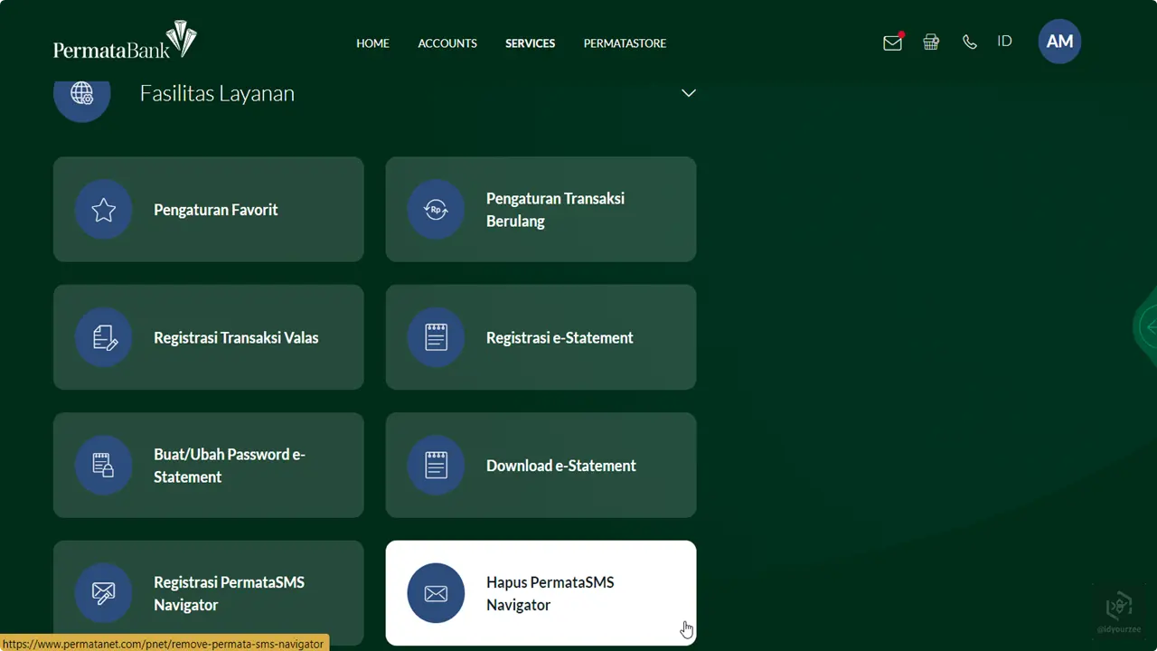Open Registrasi e-Statement card
Image resolution: width=1157 pixels, height=651 pixels.
tap(541, 337)
